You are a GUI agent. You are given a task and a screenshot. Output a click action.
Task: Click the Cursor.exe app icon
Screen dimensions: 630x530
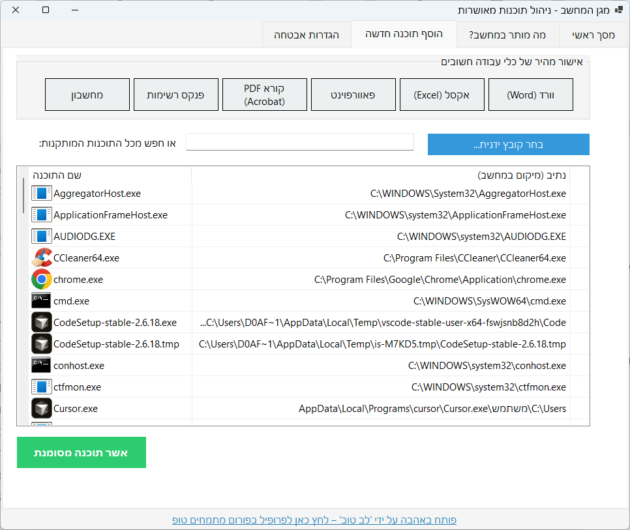coord(42,409)
